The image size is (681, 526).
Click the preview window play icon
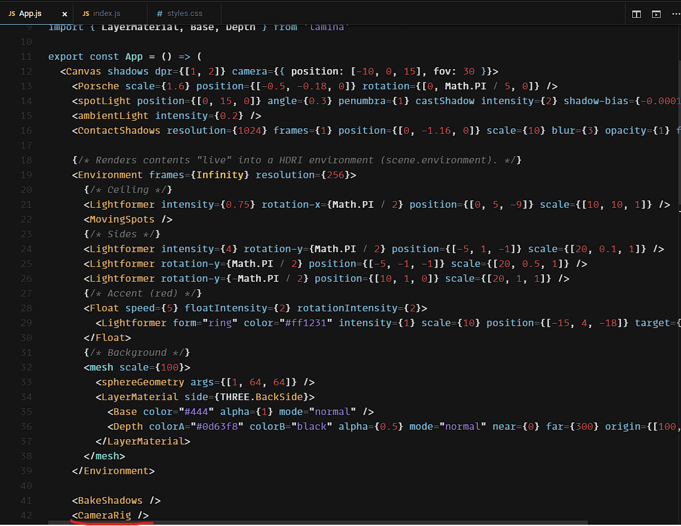coord(656,14)
